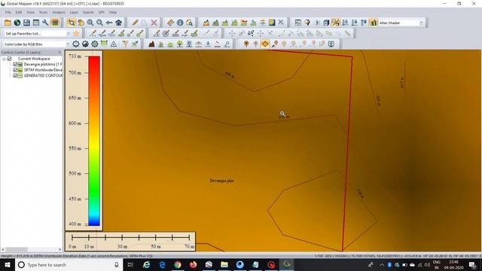Click the Control Center horizontal scrollbar
This screenshot has height=271, width=482.
click(x=32, y=249)
